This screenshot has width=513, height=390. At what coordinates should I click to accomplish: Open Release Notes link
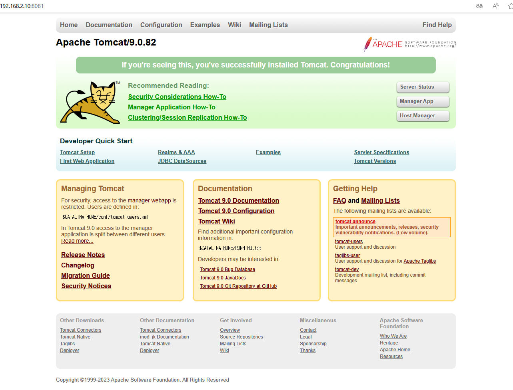click(x=83, y=255)
